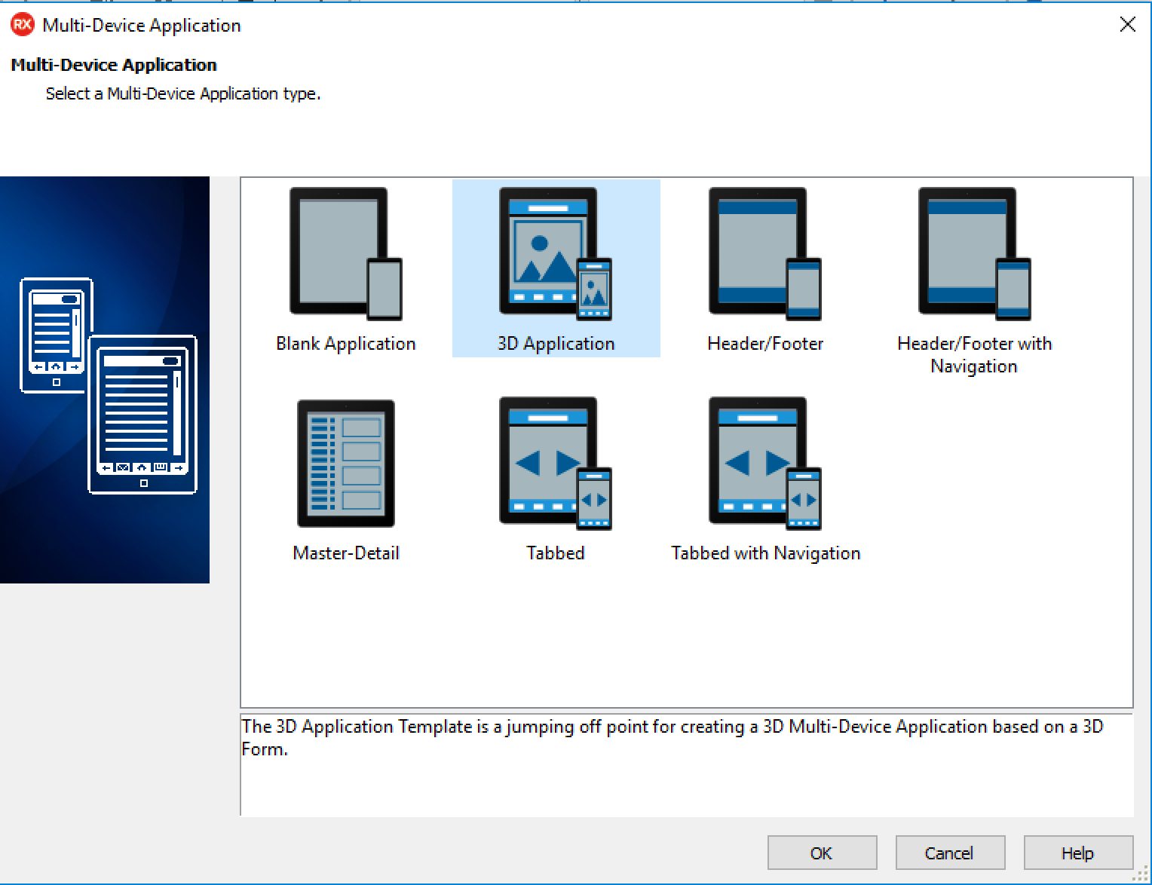Select the Master-Detail template icon
The height and width of the screenshot is (885, 1152).
click(x=346, y=464)
